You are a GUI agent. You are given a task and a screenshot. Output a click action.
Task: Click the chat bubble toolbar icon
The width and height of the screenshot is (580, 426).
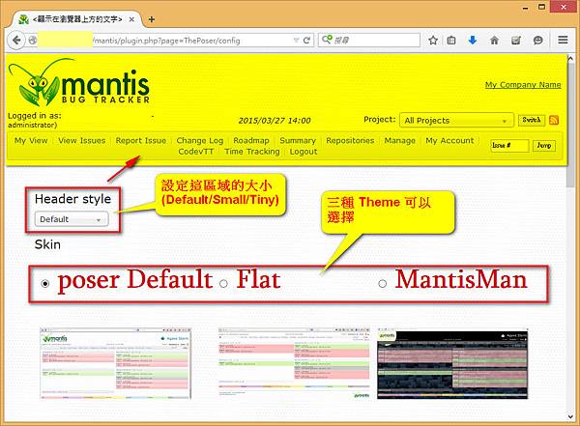(x=538, y=40)
